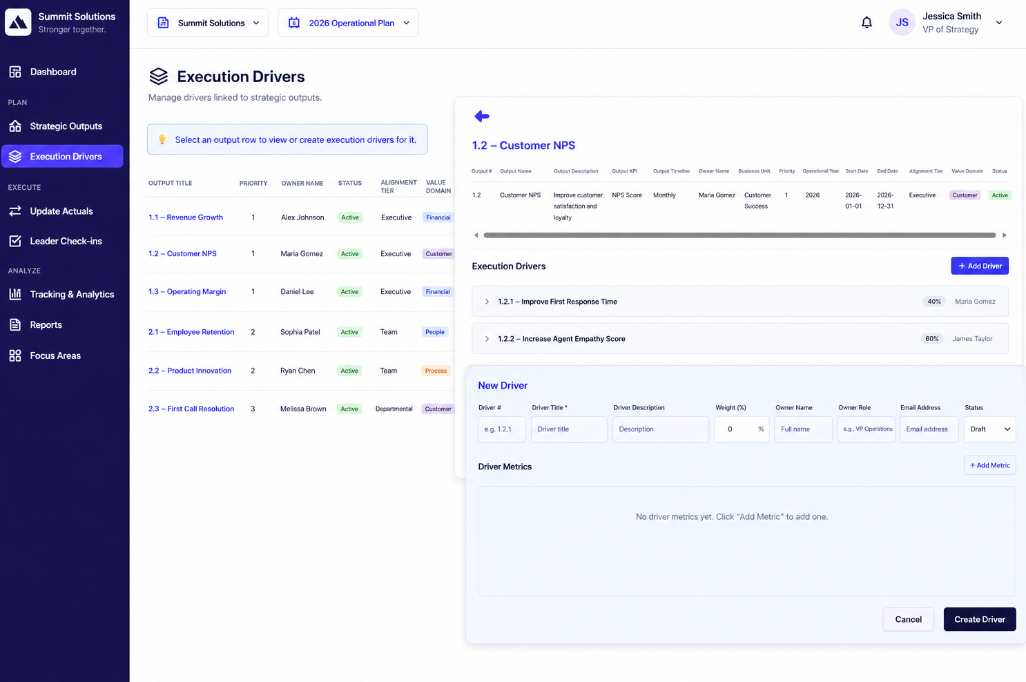Click the Summit Solutions mountain logo

click(18, 22)
